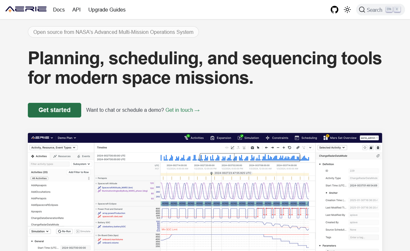Viewport: 410px width, 251px height.
Task: Open the Docs menu item
Action: coord(59,10)
